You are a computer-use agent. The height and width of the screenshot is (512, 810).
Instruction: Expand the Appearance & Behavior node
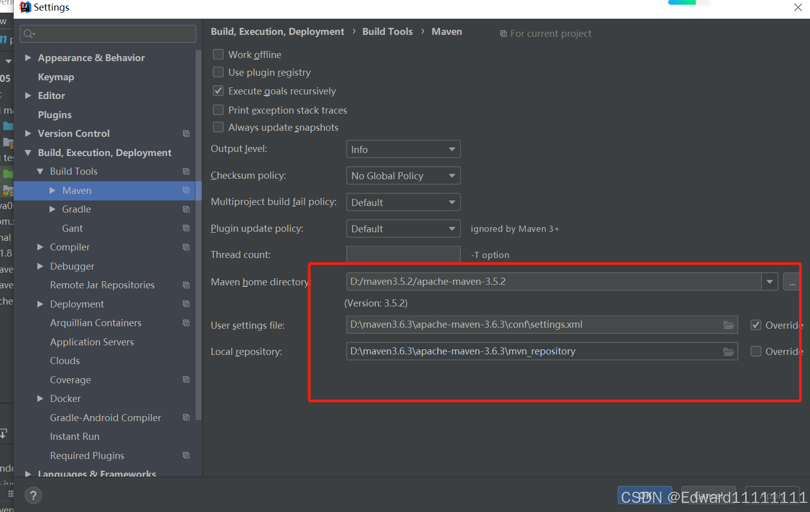pyautogui.click(x=28, y=58)
